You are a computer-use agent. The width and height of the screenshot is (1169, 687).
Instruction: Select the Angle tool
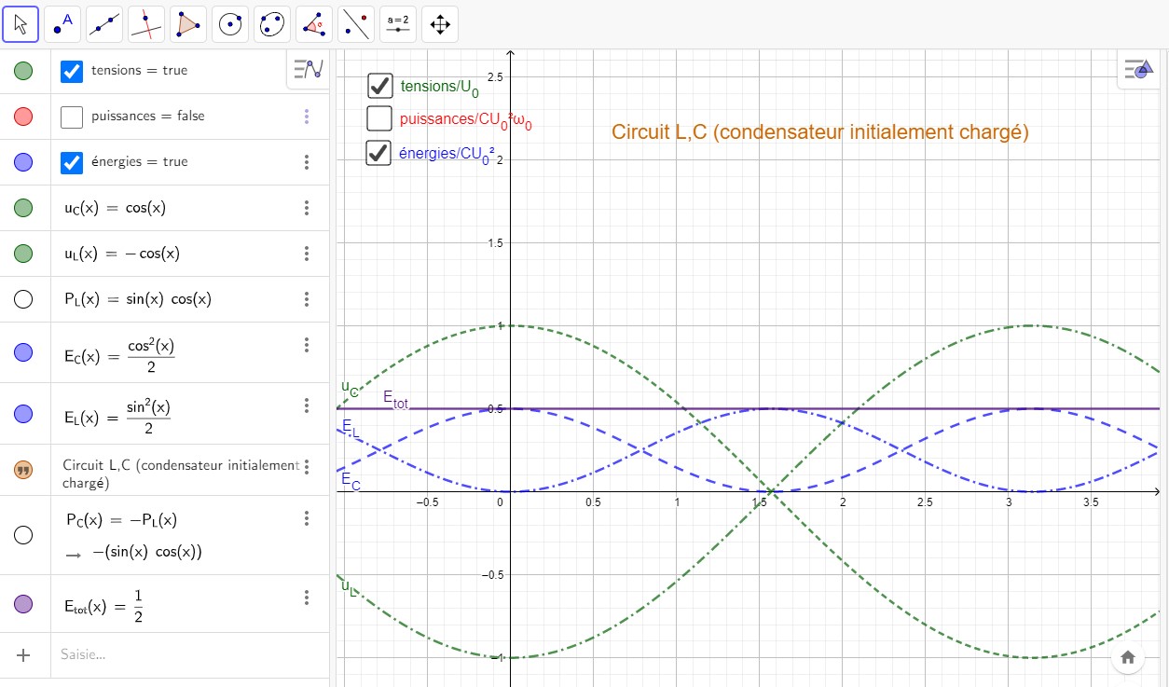314,24
